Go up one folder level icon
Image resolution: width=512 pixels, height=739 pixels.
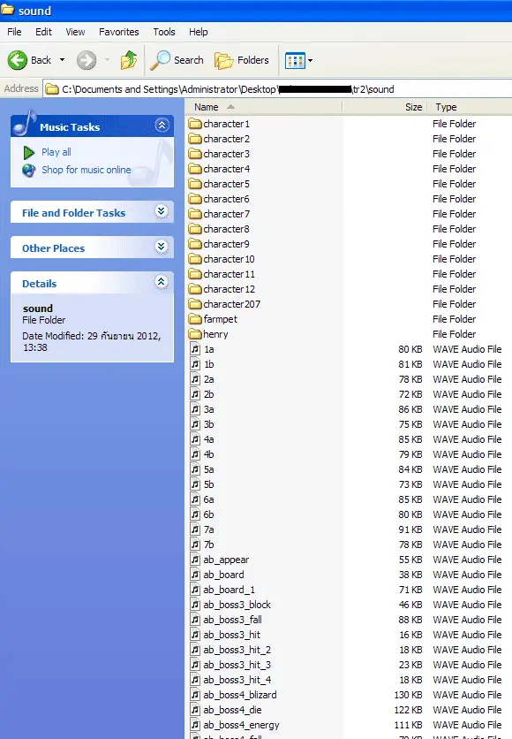coord(129,60)
